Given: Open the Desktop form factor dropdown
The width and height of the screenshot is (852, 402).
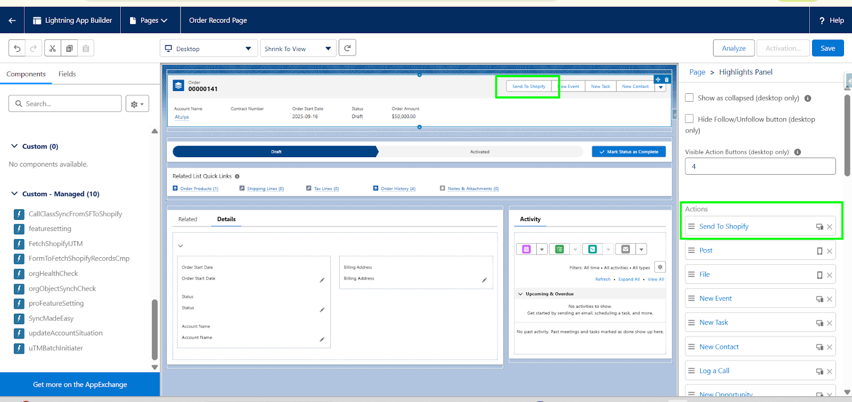Looking at the screenshot, I should click(x=208, y=48).
